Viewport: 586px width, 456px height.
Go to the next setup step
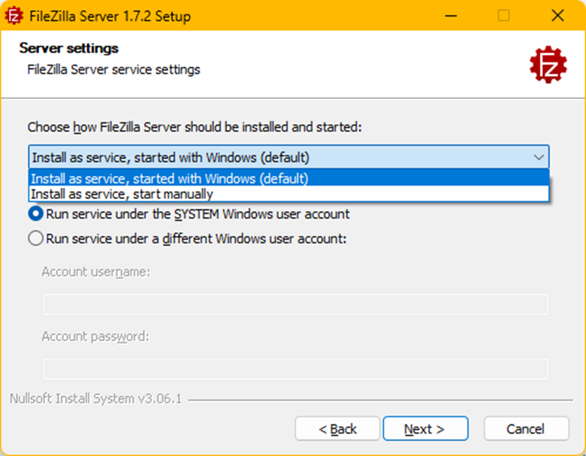pos(425,429)
